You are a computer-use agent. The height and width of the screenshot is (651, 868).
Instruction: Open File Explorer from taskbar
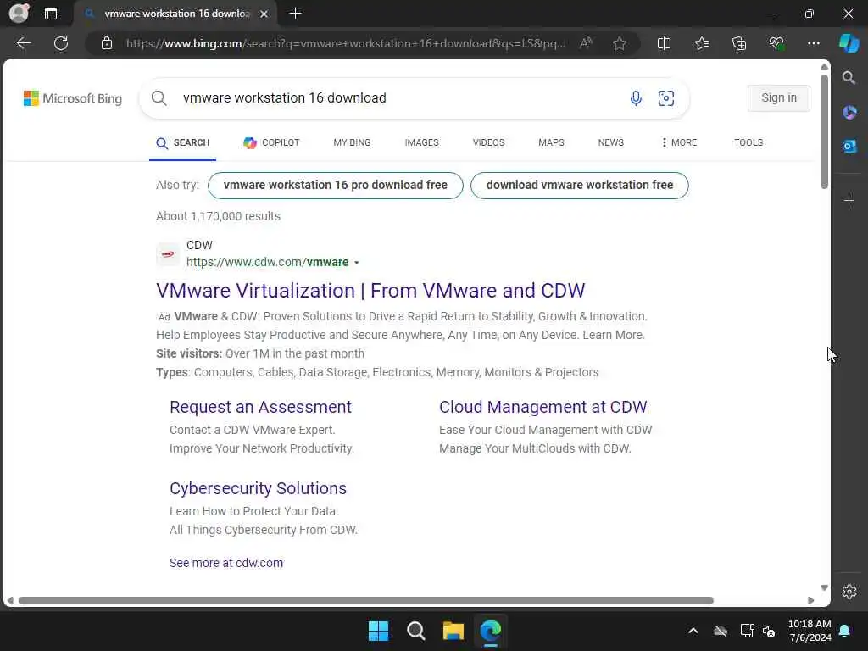(x=453, y=631)
